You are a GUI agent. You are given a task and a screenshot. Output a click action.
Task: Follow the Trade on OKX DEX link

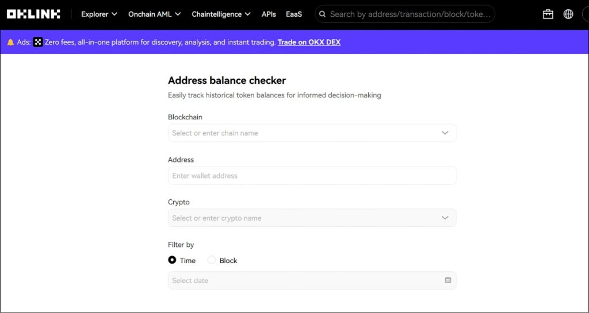point(309,42)
